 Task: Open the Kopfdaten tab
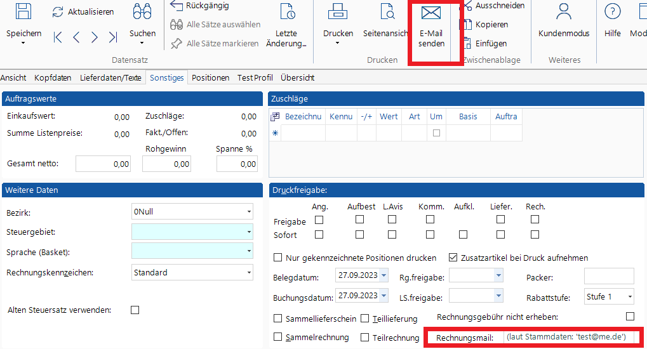point(53,77)
